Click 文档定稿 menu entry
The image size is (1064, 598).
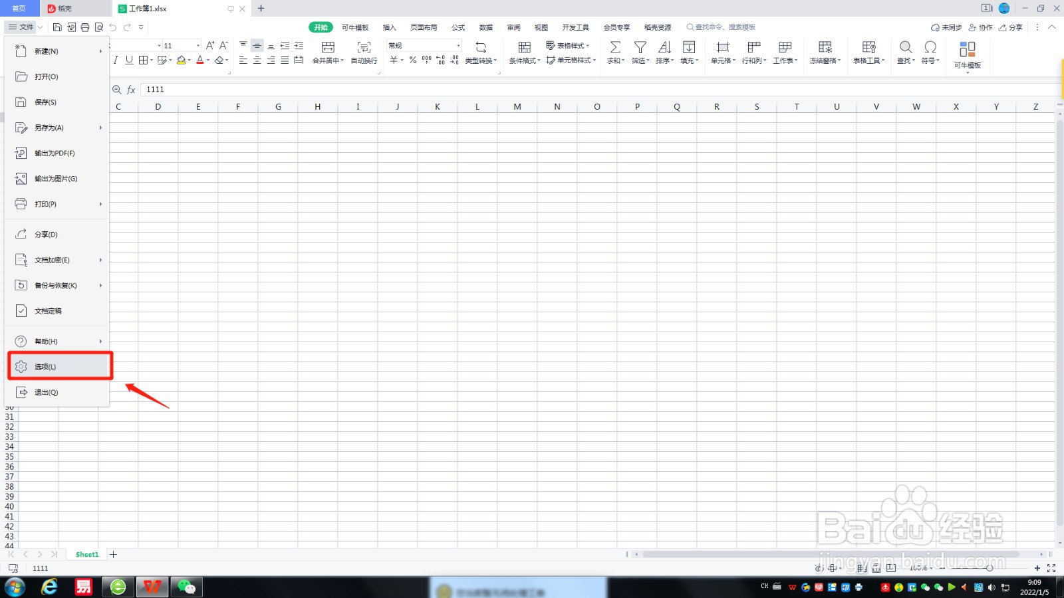pyautogui.click(x=57, y=311)
